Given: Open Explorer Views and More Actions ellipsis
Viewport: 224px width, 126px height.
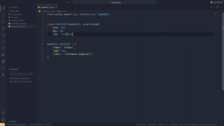Looking at the screenshot, I should click(33, 7).
